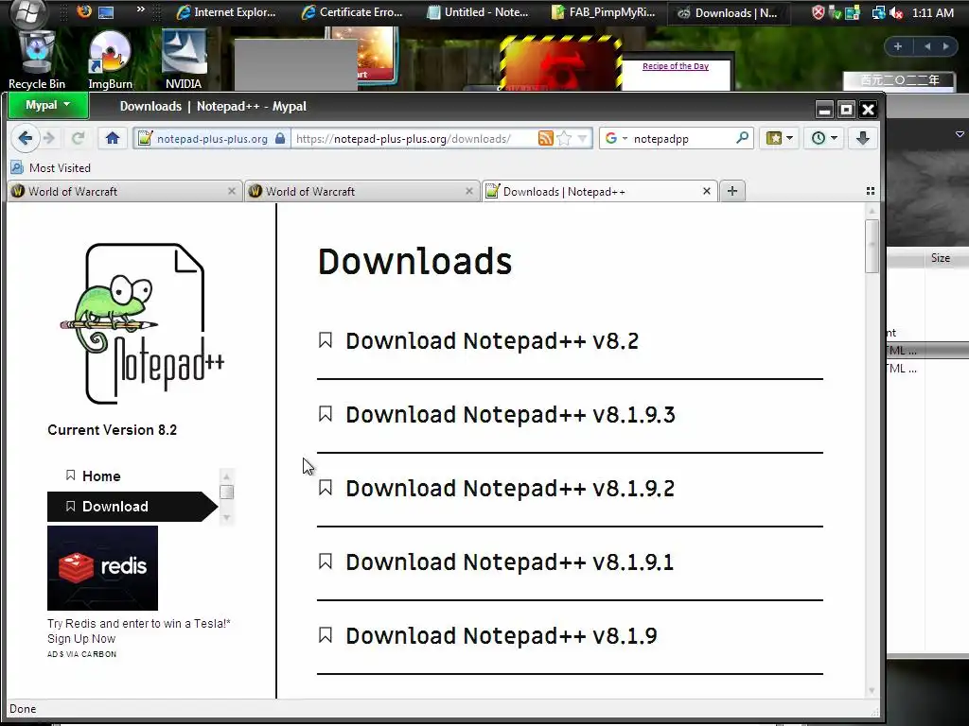Open a new browser tab

pos(732,191)
